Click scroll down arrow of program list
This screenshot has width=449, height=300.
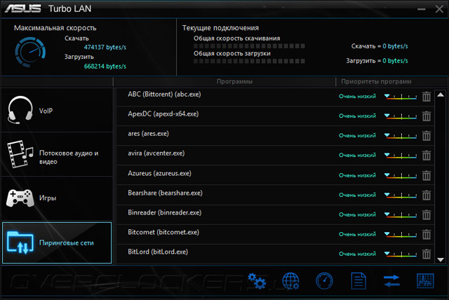click(441, 259)
